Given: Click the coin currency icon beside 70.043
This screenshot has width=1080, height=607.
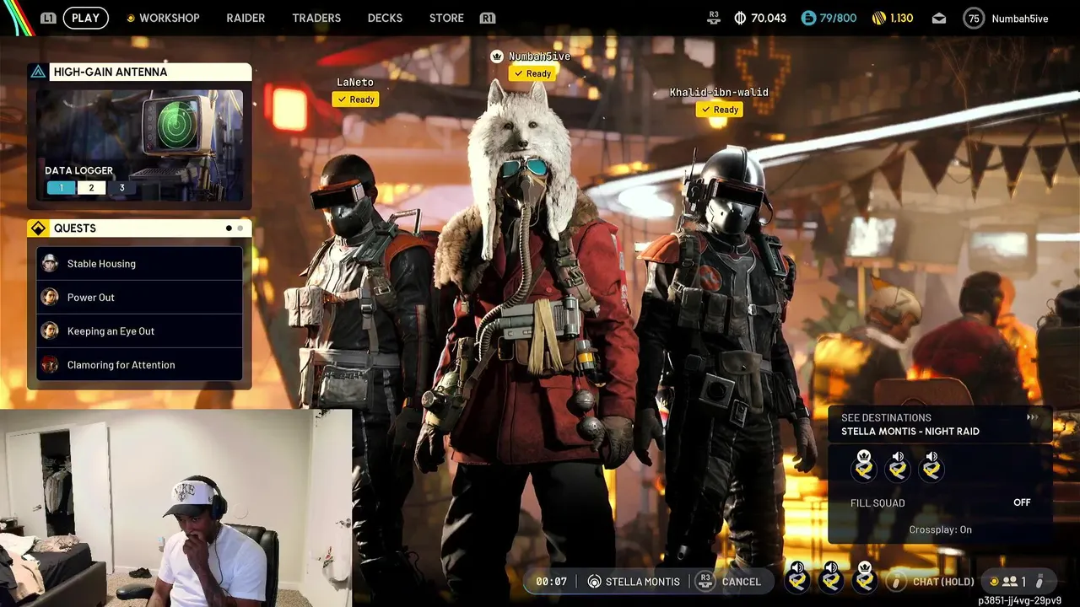Looking at the screenshot, I should tap(740, 18).
